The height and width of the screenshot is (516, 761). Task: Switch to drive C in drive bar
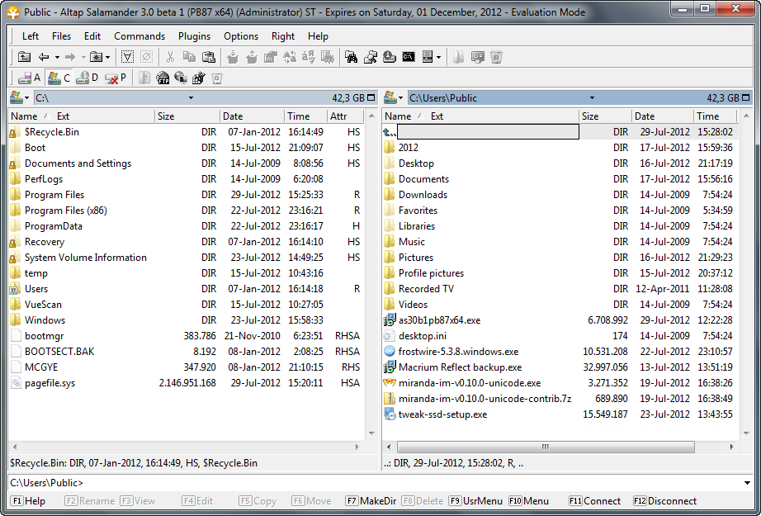(x=59, y=78)
